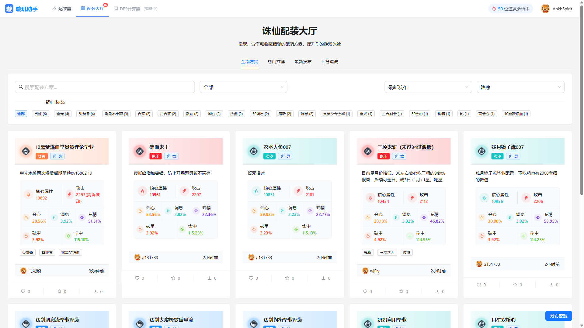Image resolution: width=584 pixels, height=328 pixels.
Task: Toggle the 贯虹 (6) tag filter
Action: pos(40,114)
